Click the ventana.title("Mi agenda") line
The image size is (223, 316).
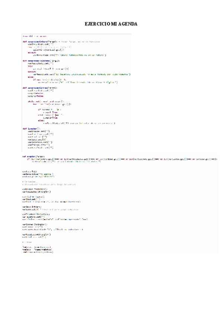(x=38, y=174)
